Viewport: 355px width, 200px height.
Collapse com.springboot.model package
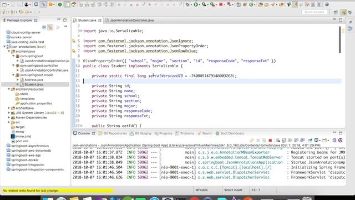(13, 75)
